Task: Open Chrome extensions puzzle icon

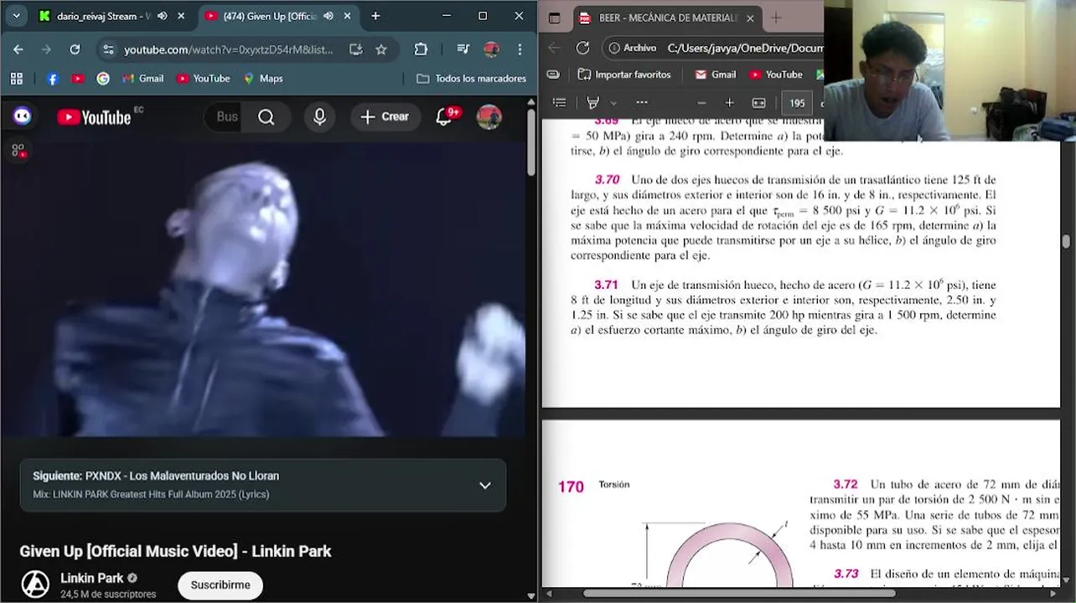Action: [421, 49]
